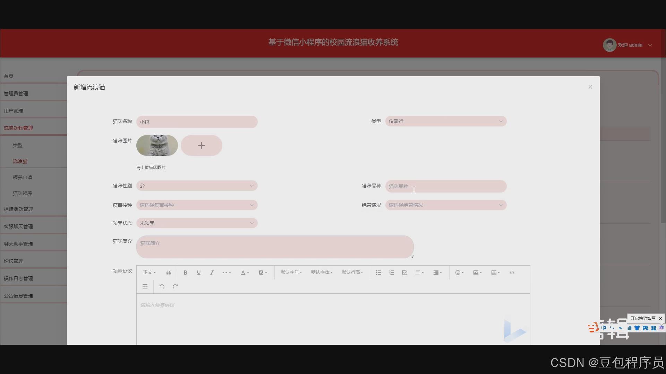This screenshot has height=374, width=666.
Task: Select the blockquote icon in the editor toolbar
Action: pyautogui.click(x=168, y=273)
